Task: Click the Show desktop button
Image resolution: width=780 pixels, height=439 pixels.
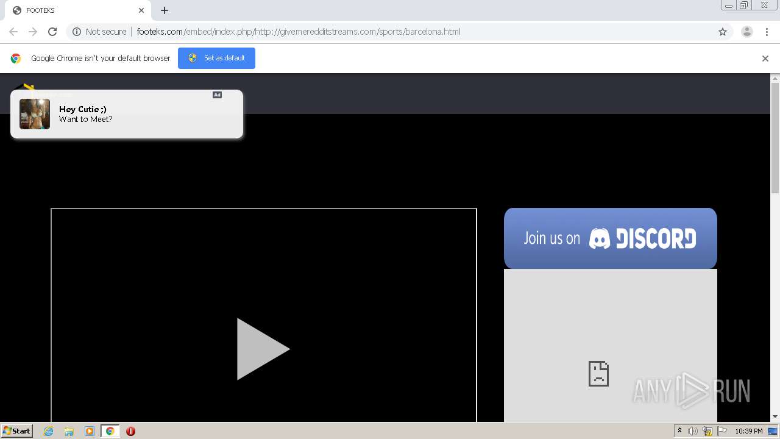Action: coord(773,431)
